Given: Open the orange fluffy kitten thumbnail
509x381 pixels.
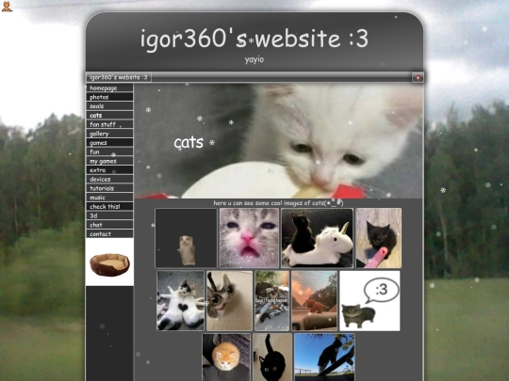Looking at the screenshot, I should (x=226, y=357).
